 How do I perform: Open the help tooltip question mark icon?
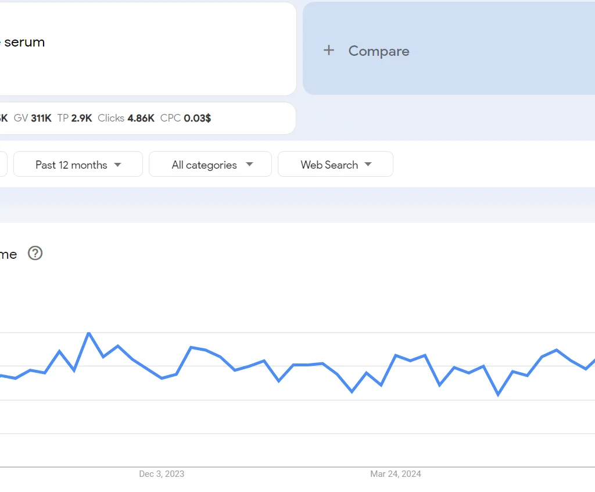pos(35,254)
